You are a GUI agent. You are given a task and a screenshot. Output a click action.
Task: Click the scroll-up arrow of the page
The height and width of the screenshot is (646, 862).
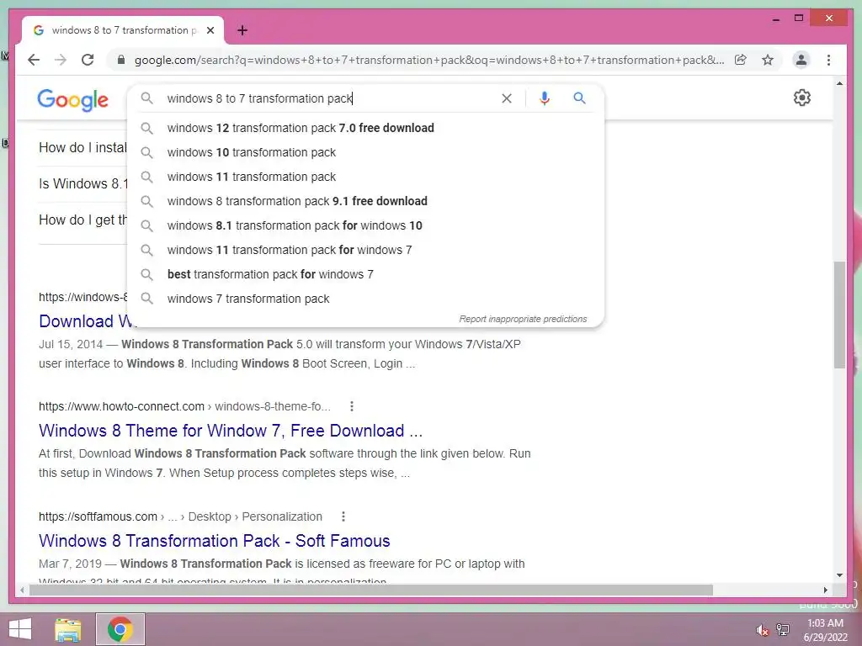coord(839,83)
